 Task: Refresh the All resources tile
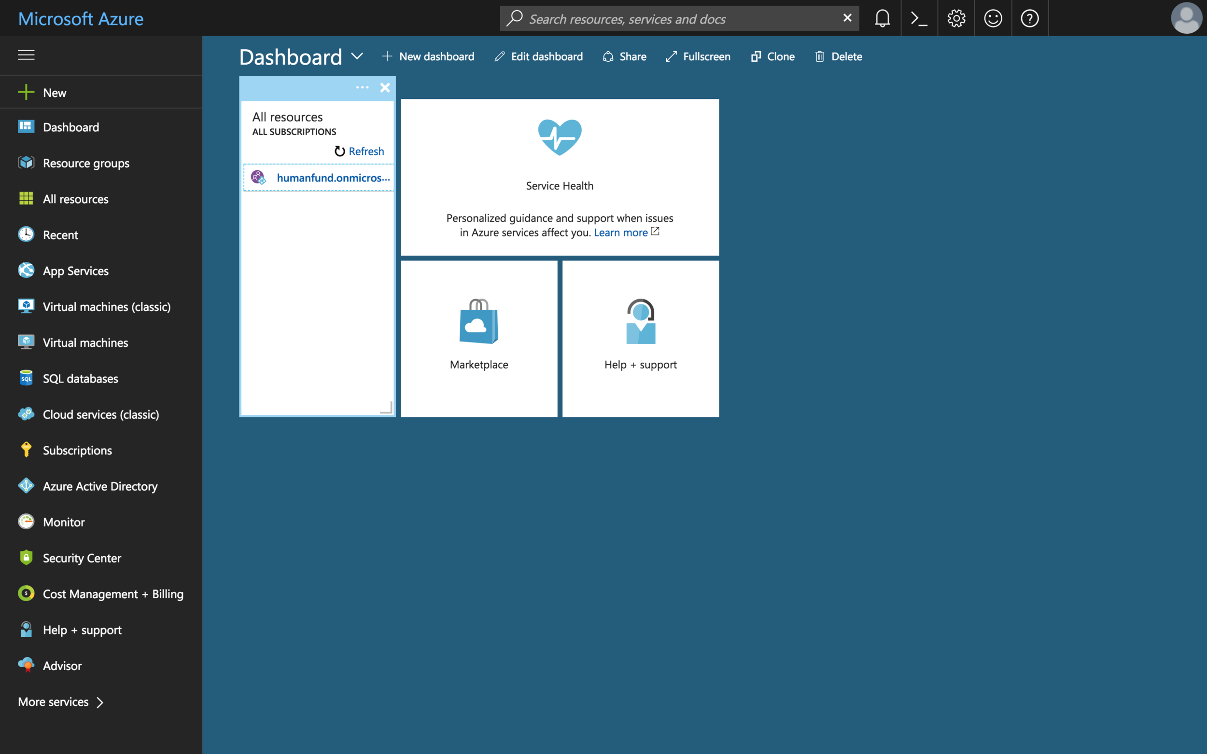tap(359, 151)
